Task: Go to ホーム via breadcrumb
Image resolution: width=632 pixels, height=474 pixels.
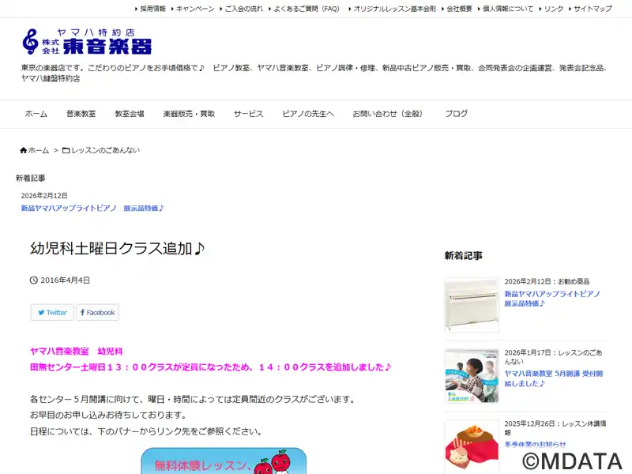Action: tap(38, 150)
